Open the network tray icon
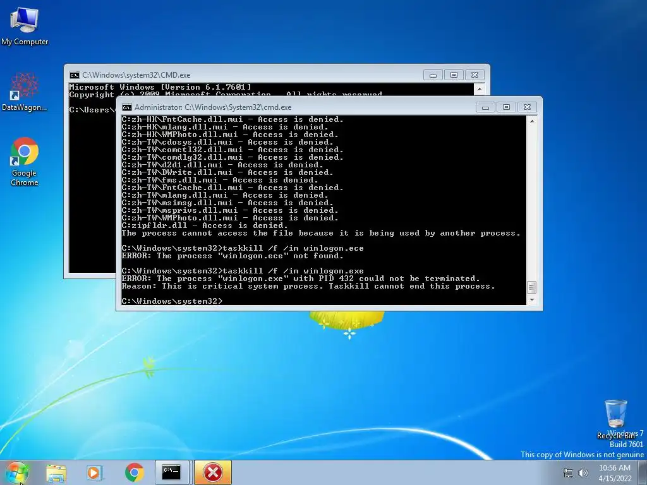 point(568,473)
